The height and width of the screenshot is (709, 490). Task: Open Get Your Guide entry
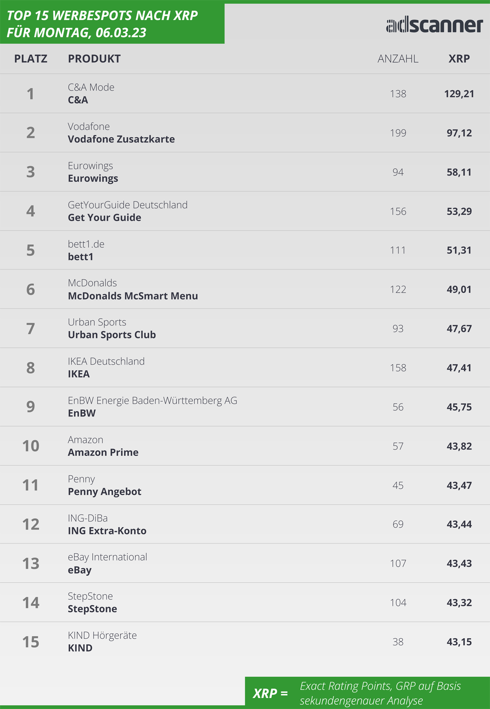[105, 218]
